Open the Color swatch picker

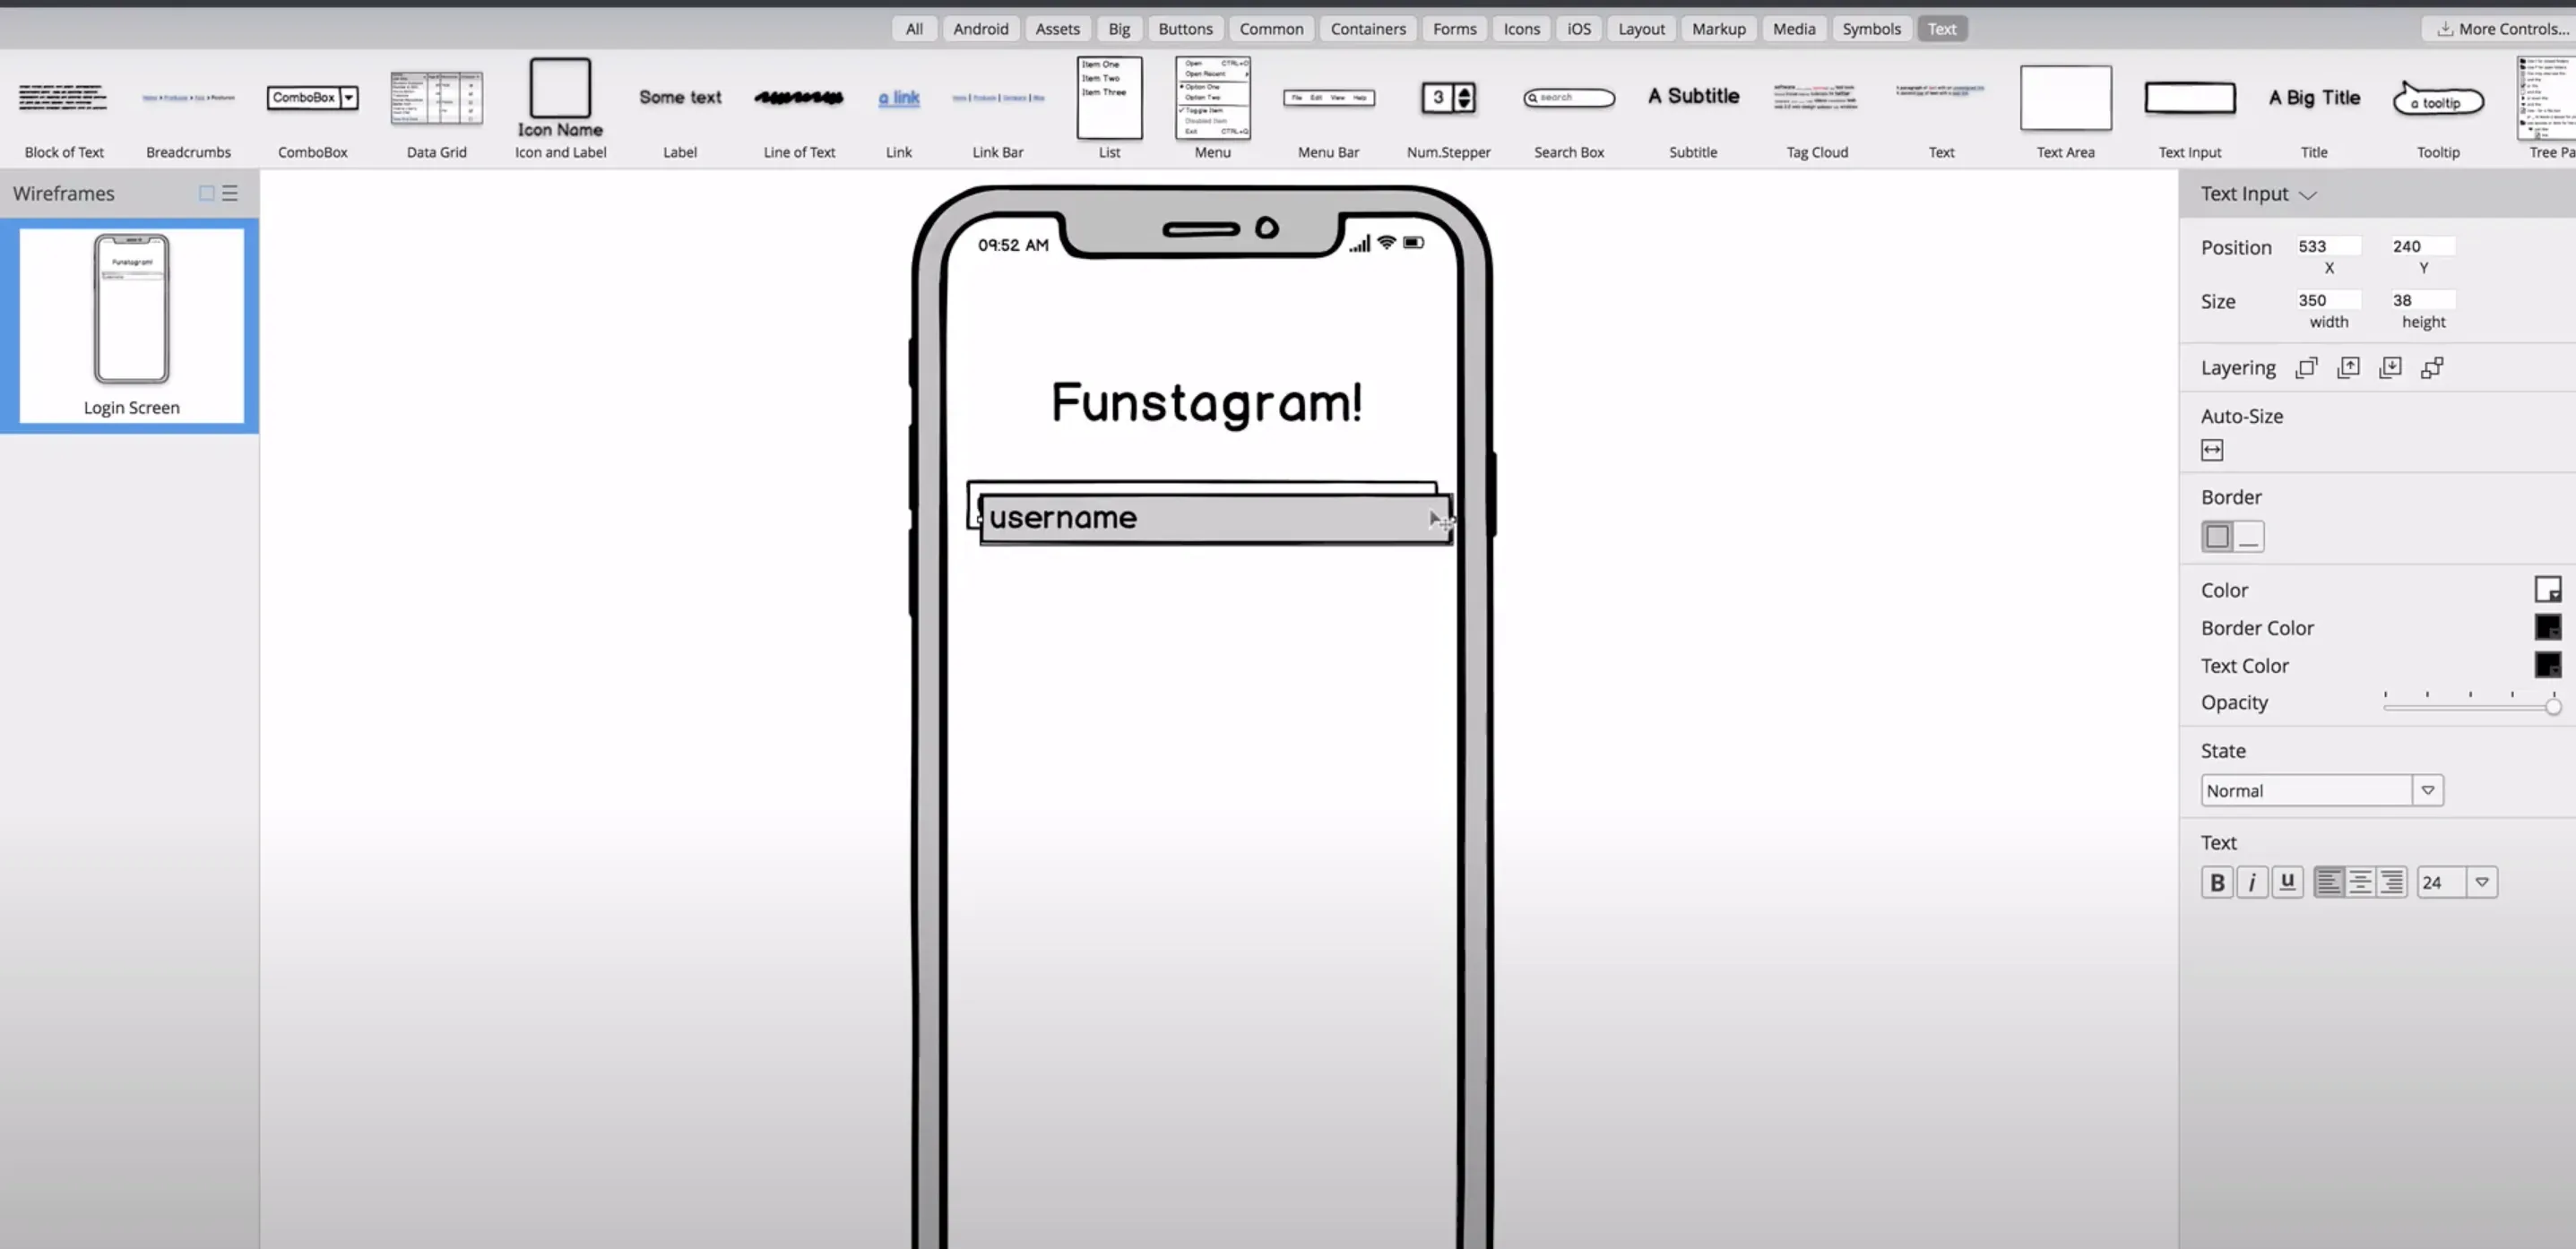coord(2547,589)
